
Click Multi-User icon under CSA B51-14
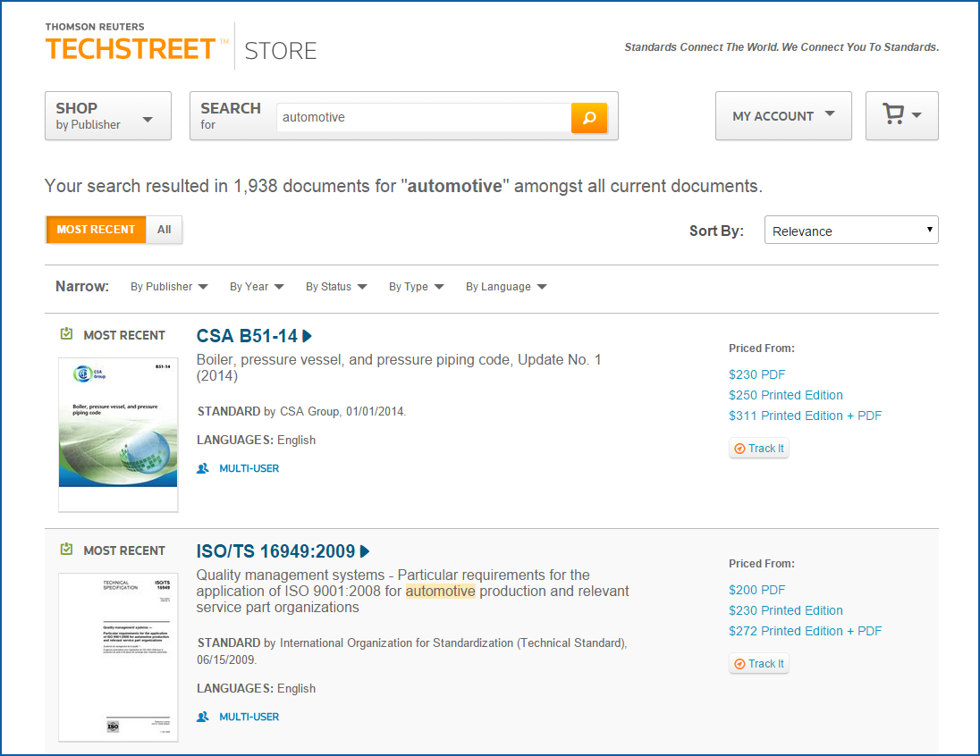pos(203,468)
